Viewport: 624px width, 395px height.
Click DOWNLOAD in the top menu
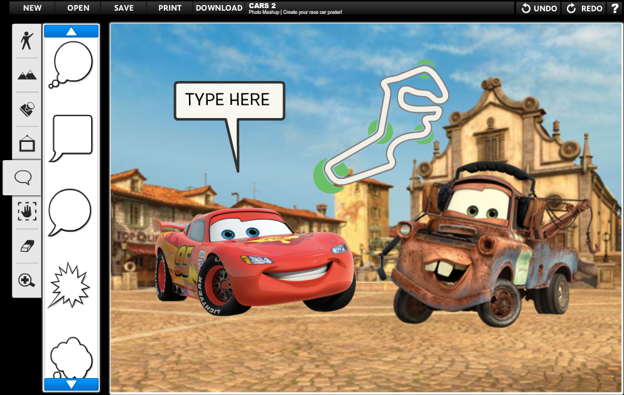pos(219,8)
